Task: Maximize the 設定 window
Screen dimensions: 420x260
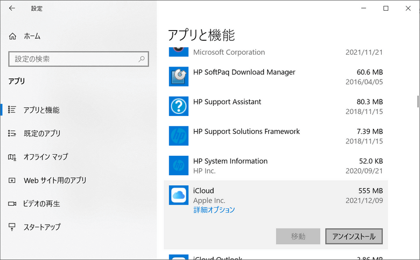Action: pos(386,8)
